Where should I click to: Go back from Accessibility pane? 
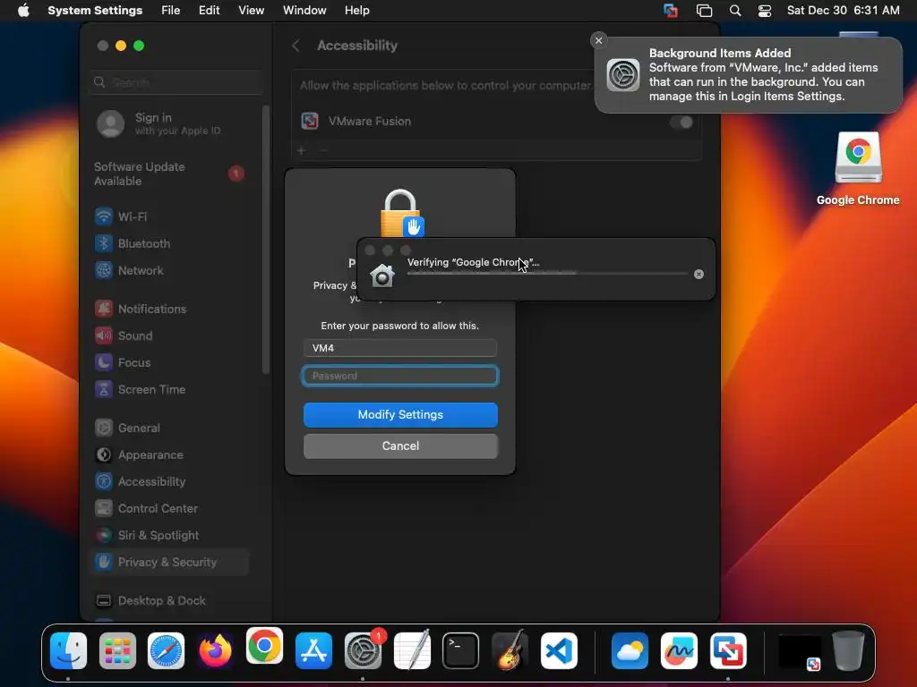[x=296, y=46]
